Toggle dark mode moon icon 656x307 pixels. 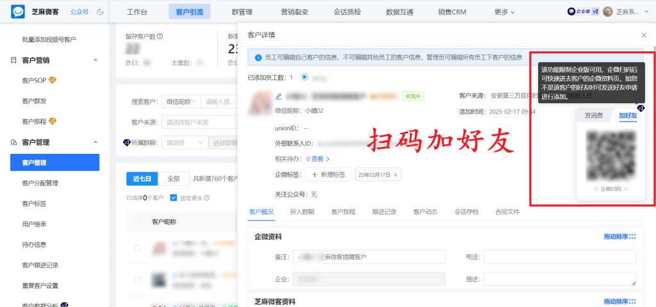click(x=100, y=12)
